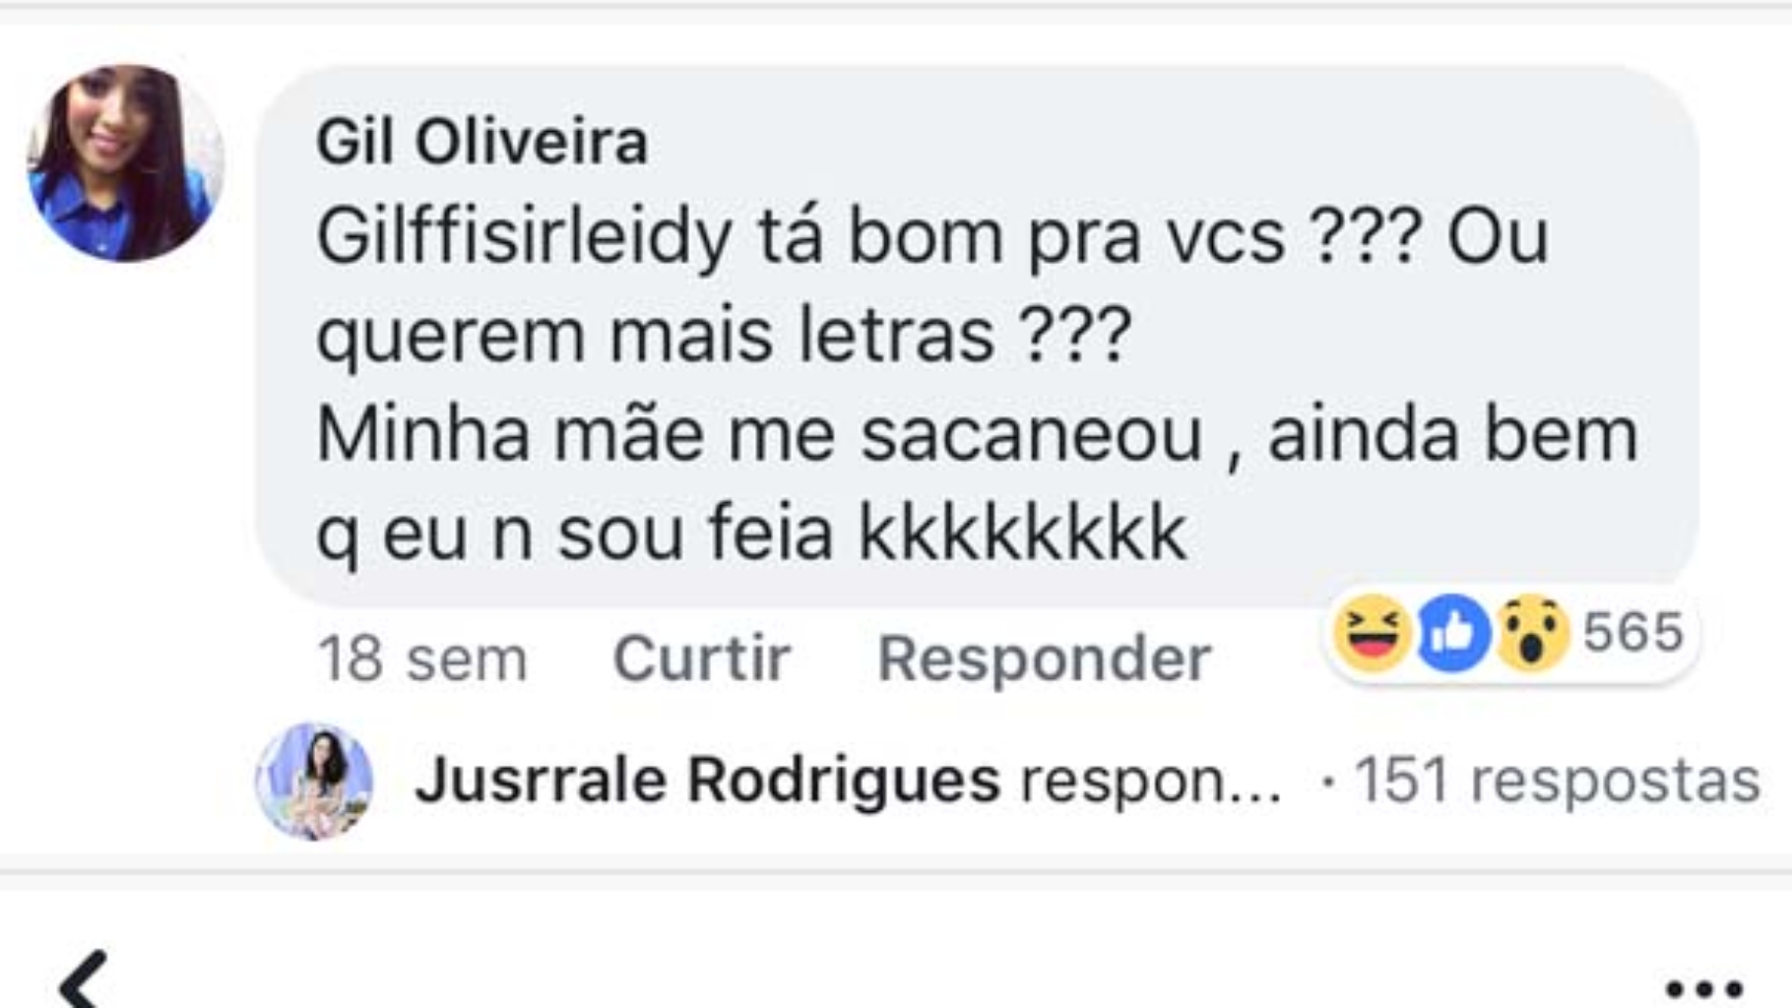
Task: Open the Jusrrale Rodrigues name link
Action: pyautogui.click(x=707, y=781)
